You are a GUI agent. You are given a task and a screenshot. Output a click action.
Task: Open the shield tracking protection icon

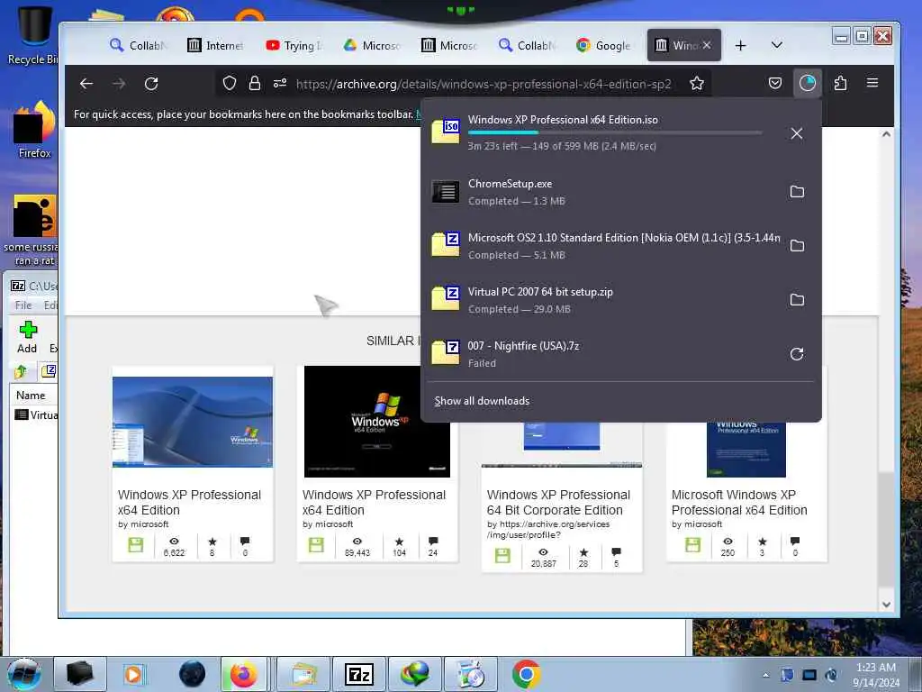coord(230,84)
